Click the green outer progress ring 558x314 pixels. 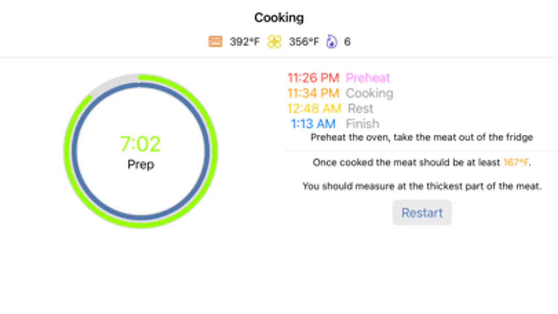(214, 151)
